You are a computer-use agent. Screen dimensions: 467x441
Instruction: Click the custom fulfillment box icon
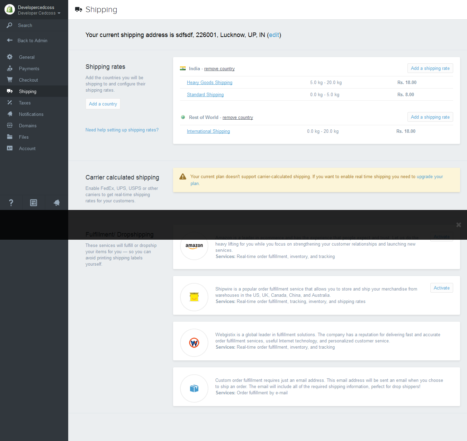point(194,388)
